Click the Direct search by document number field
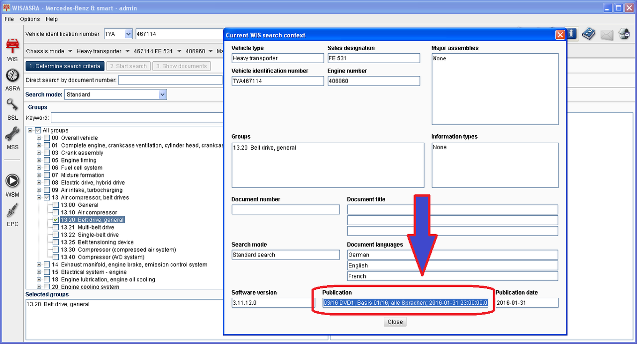Screen dimensions: 637x344 (170, 80)
